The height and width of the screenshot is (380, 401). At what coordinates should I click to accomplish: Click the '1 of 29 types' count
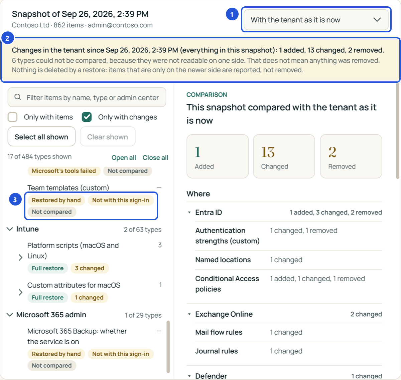(x=143, y=315)
